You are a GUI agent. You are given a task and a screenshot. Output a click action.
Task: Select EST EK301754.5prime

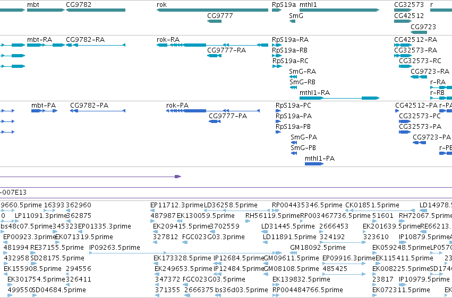36,279
